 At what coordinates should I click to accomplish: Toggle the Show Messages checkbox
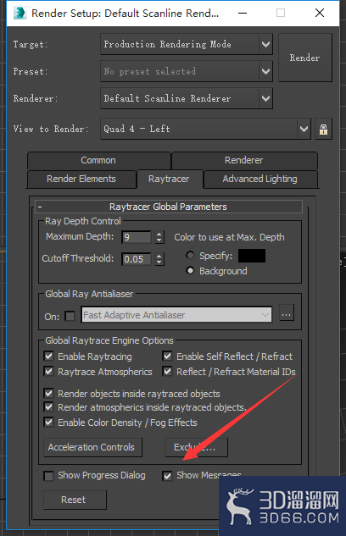coord(167,476)
